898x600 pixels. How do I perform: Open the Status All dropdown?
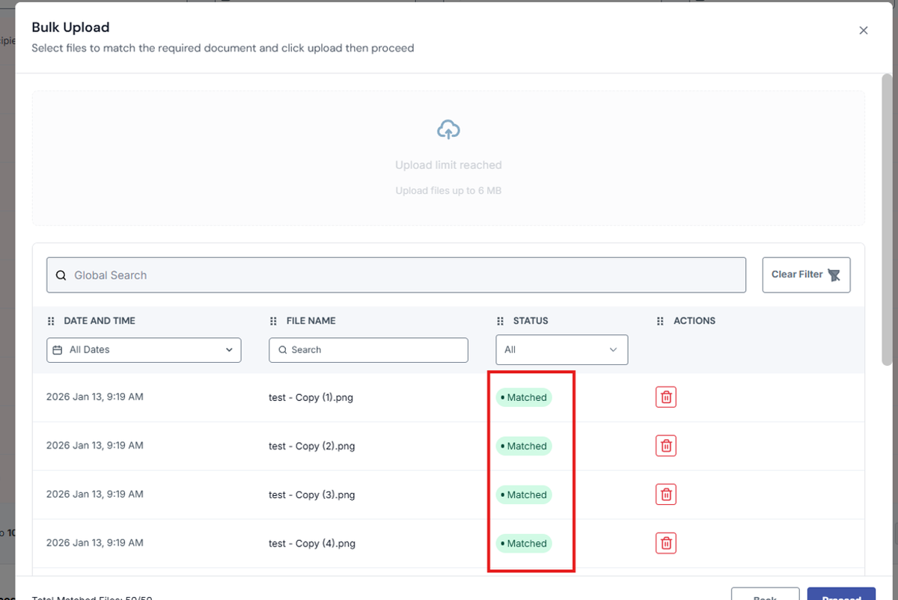pos(562,349)
